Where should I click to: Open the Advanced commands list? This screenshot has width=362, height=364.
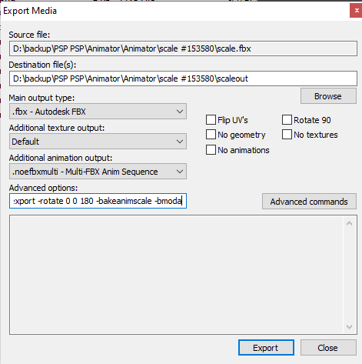point(309,202)
